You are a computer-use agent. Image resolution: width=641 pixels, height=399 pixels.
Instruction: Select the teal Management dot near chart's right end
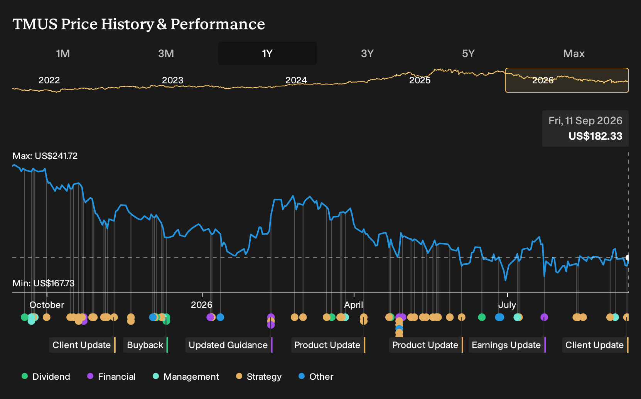pos(616,317)
